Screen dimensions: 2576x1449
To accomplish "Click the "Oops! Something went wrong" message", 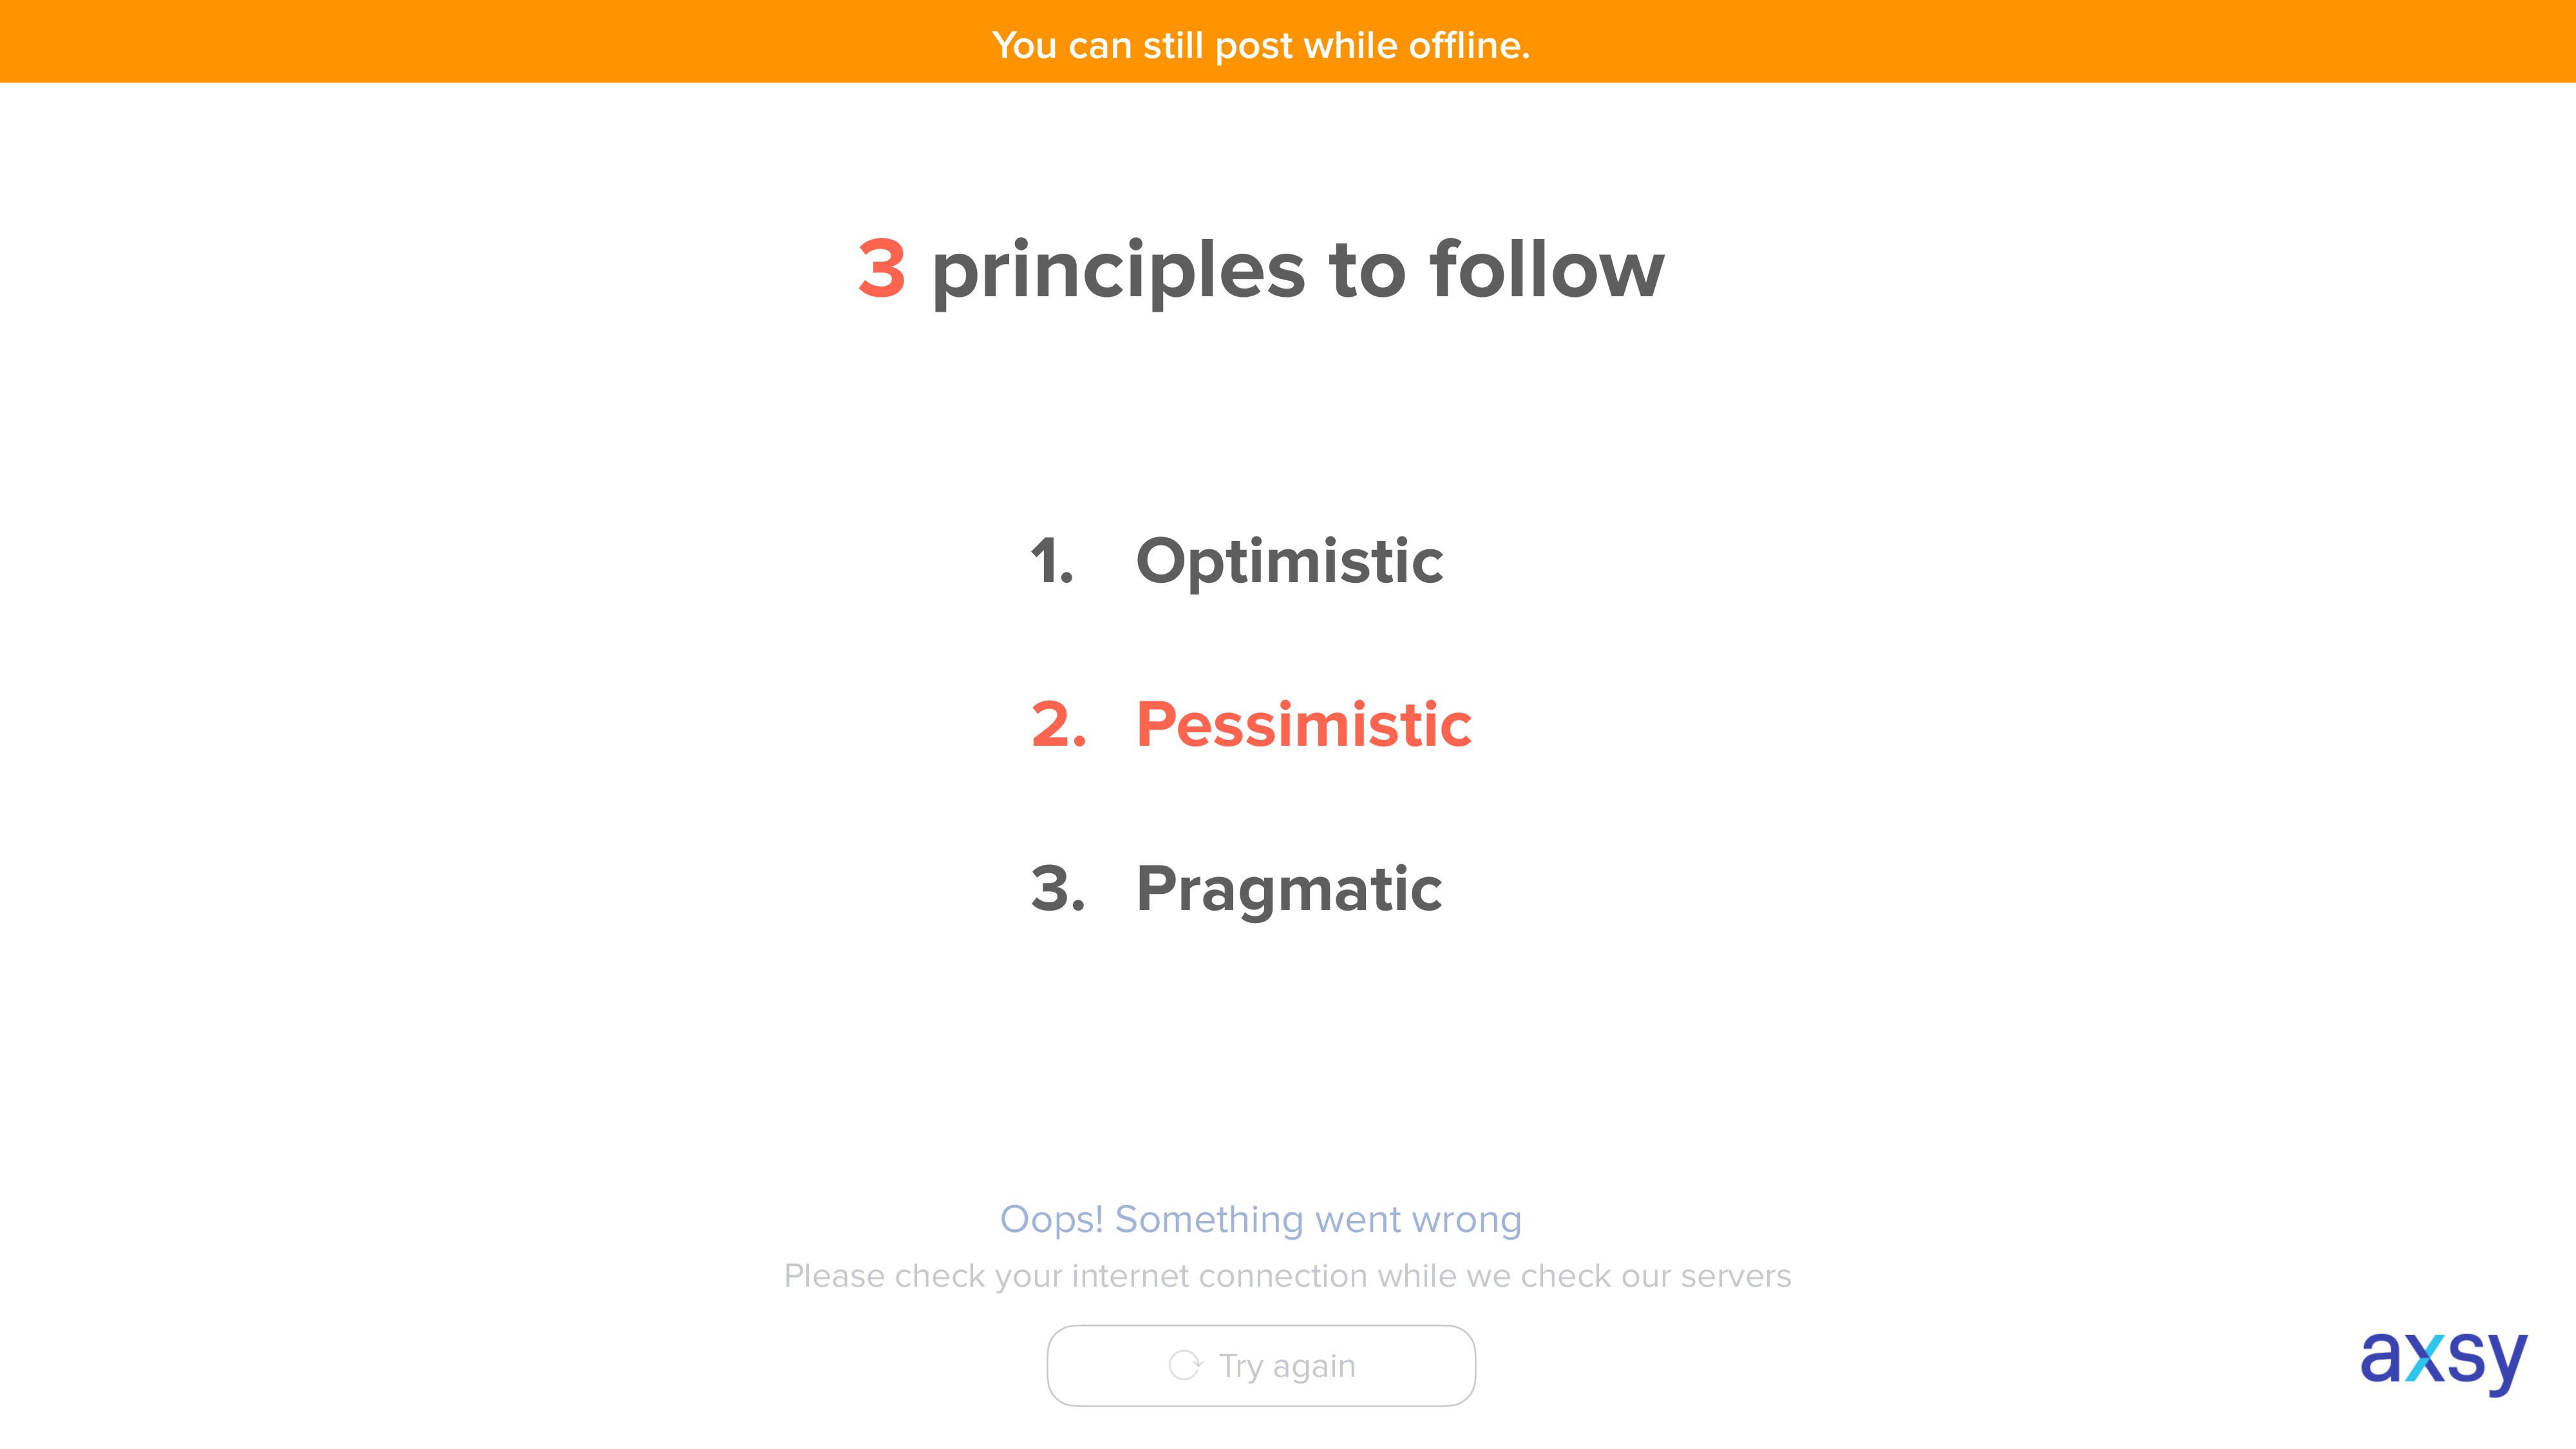I will (x=1261, y=1220).
